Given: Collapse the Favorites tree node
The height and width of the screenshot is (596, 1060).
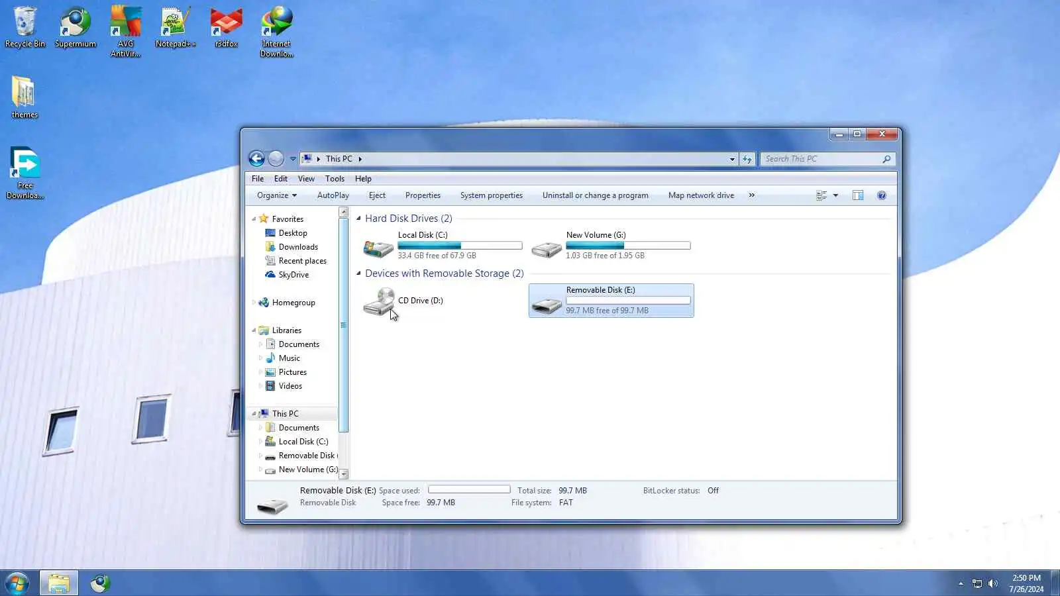Looking at the screenshot, I should click(254, 219).
